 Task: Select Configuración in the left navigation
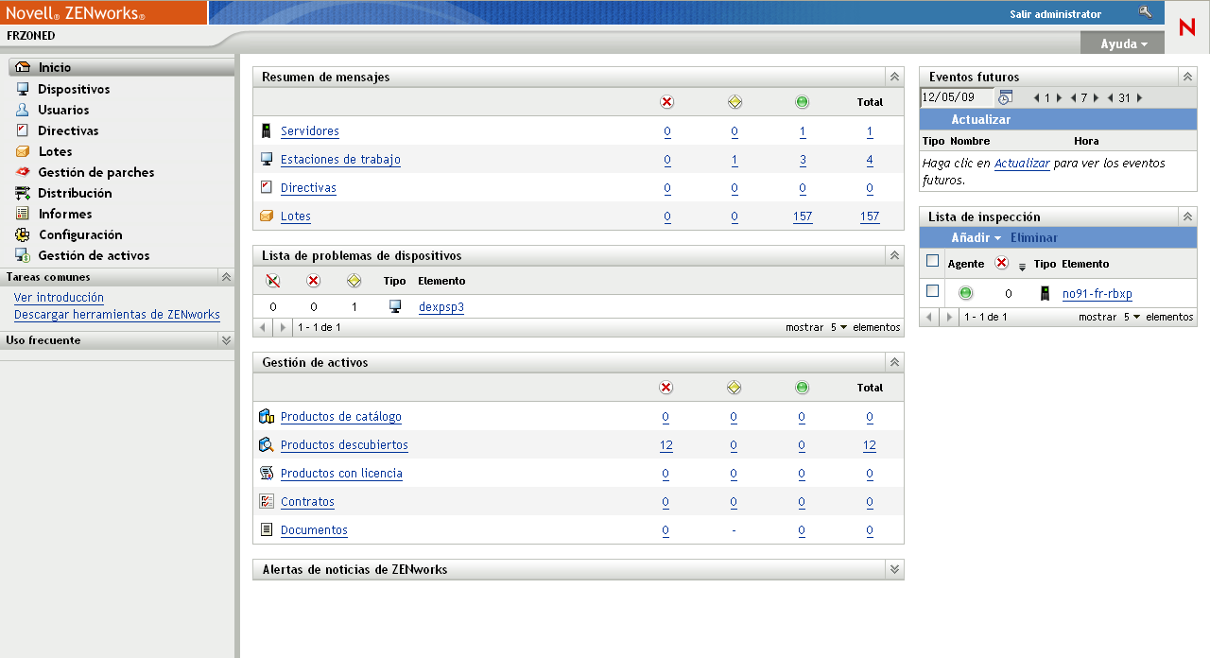[80, 234]
